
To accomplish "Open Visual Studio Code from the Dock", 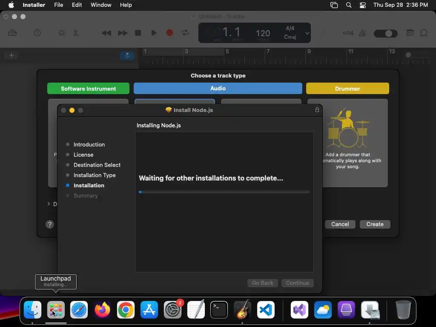I will pyautogui.click(x=266, y=310).
